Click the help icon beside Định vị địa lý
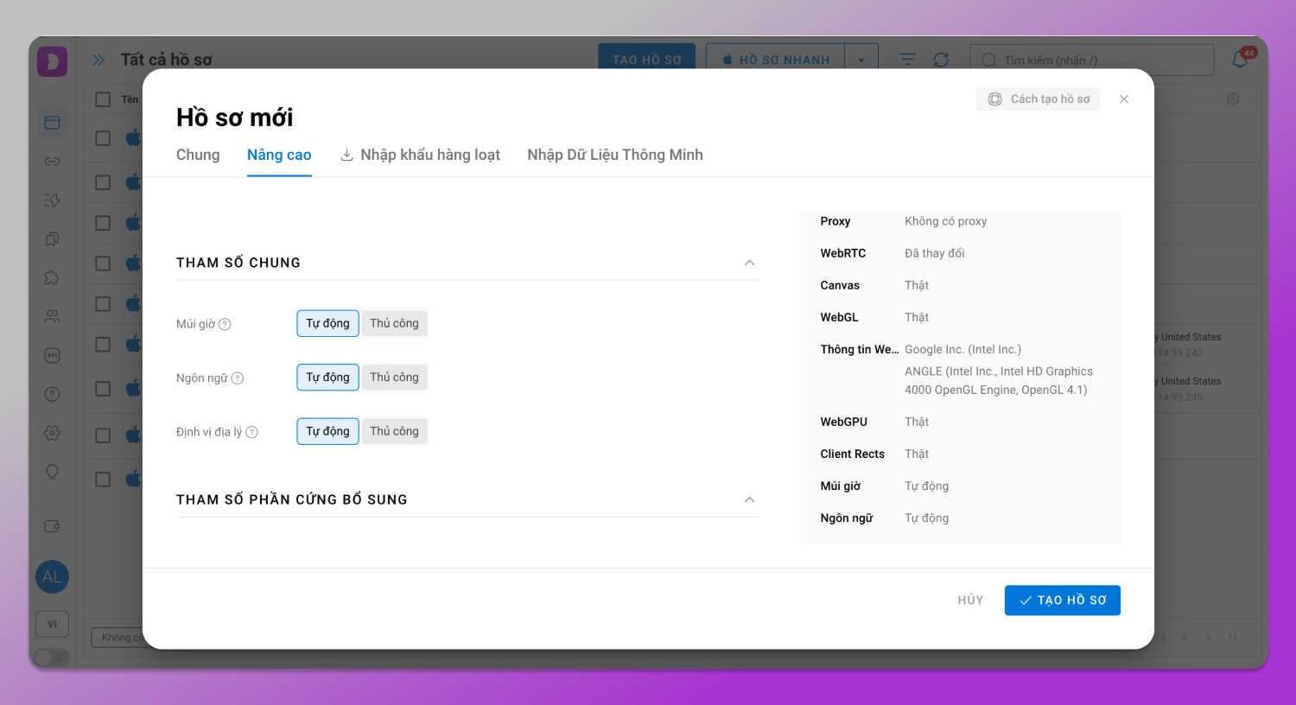The width and height of the screenshot is (1296, 705). click(251, 432)
